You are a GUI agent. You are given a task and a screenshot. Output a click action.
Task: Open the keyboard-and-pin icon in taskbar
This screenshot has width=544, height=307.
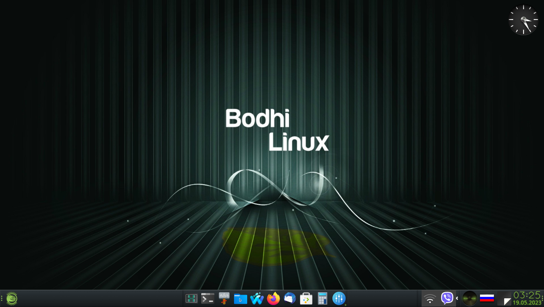click(x=224, y=298)
